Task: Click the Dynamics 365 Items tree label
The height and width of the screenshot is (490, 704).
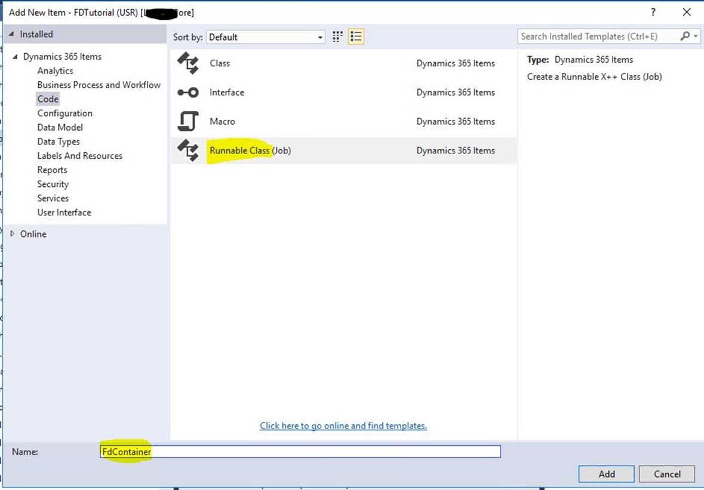Action: click(x=63, y=57)
